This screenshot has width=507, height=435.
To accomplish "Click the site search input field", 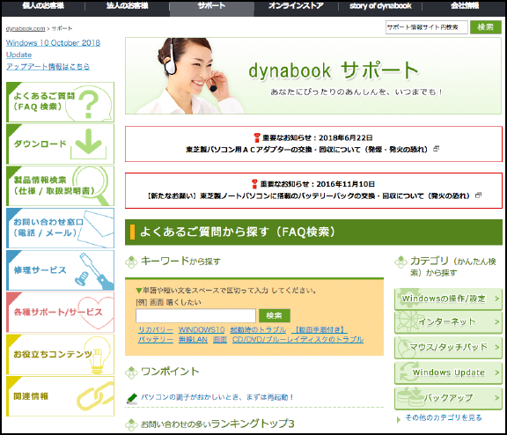I will [427, 27].
